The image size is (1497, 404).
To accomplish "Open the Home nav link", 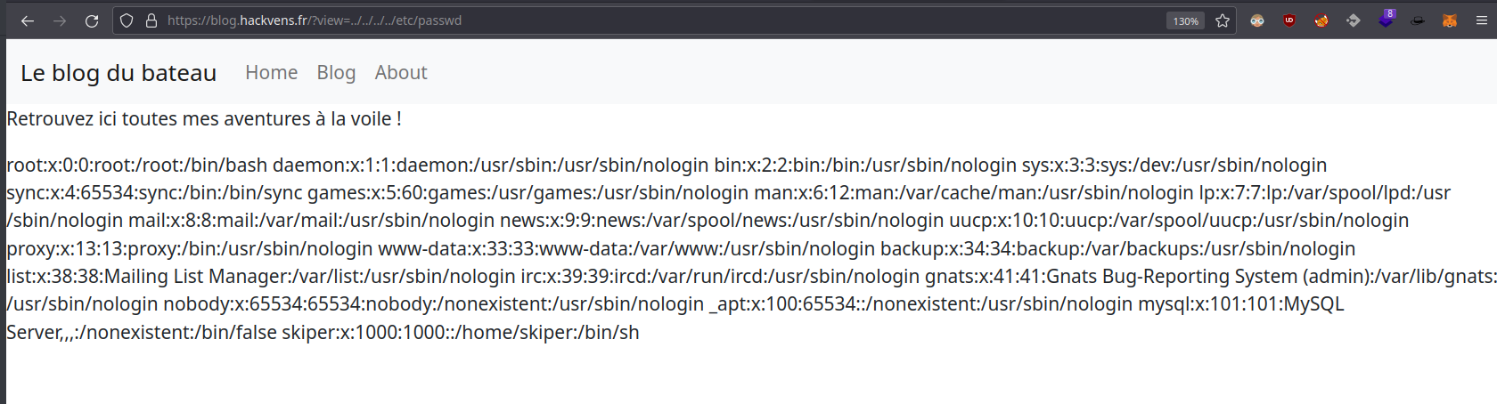I will point(272,73).
